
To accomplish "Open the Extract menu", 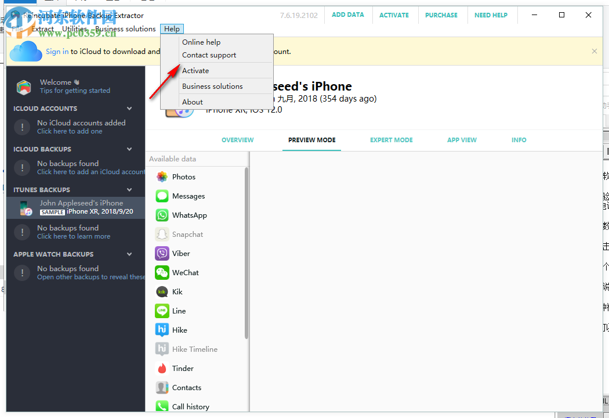I will [42, 28].
